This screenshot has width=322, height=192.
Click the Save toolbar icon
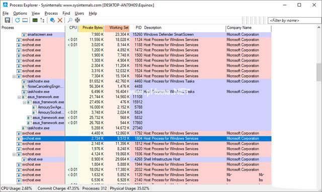pyautogui.click(x=8, y=20)
